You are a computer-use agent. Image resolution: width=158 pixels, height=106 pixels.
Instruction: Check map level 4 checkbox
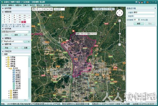(8, 15)
